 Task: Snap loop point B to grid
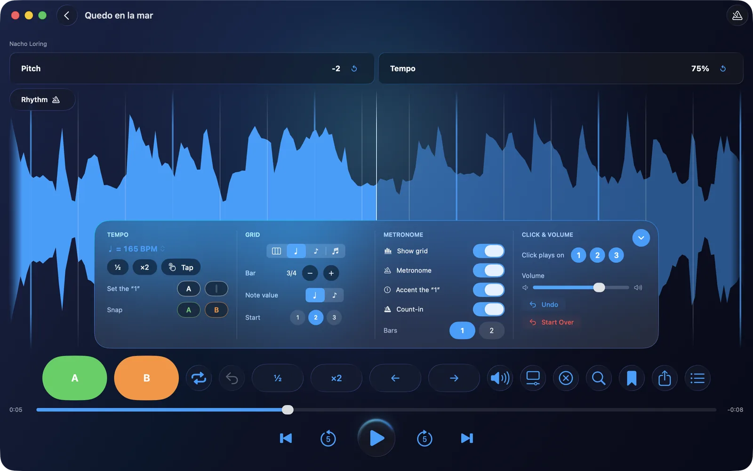[216, 310]
